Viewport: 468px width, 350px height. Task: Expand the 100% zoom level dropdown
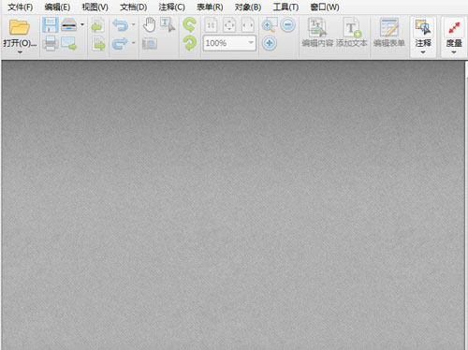coord(251,43)
